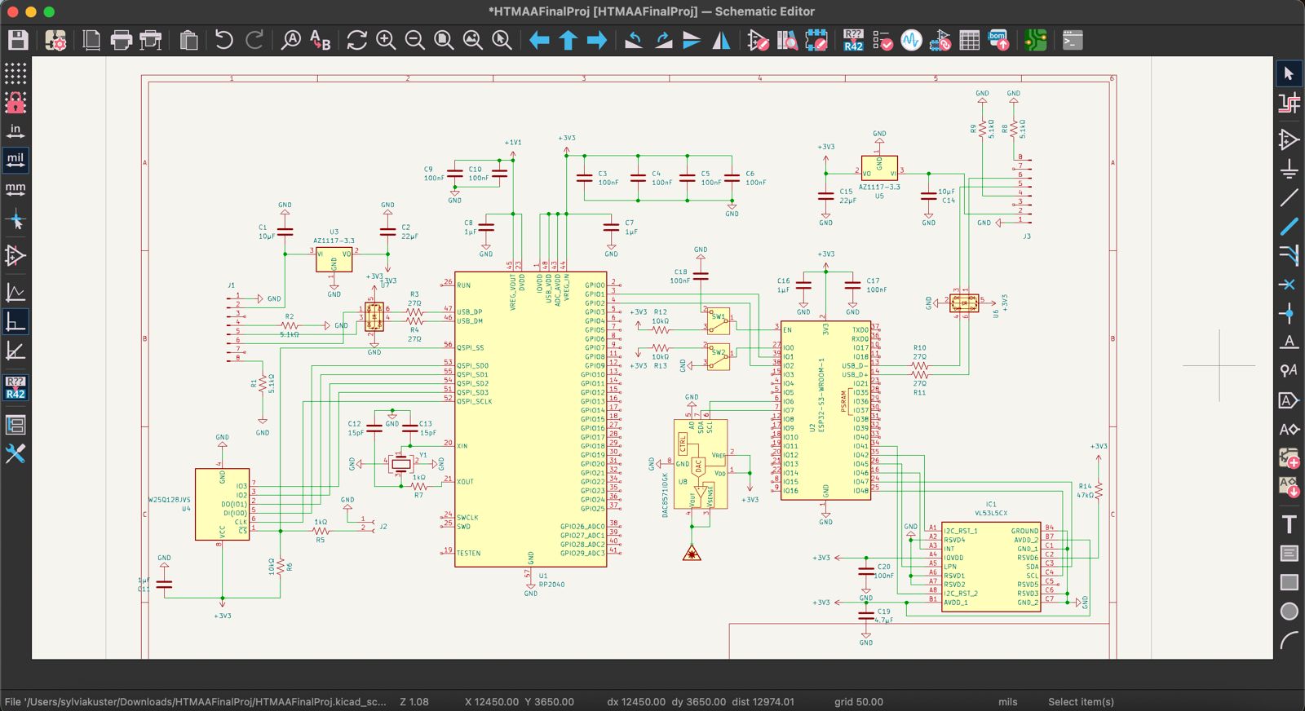Generate the bill of materials

coord(998,40)
